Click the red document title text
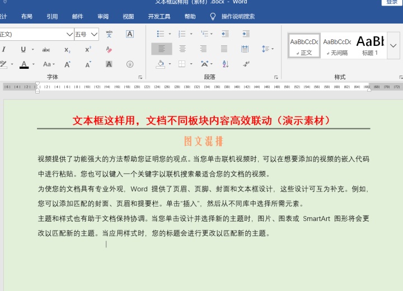 click(201, 120)
